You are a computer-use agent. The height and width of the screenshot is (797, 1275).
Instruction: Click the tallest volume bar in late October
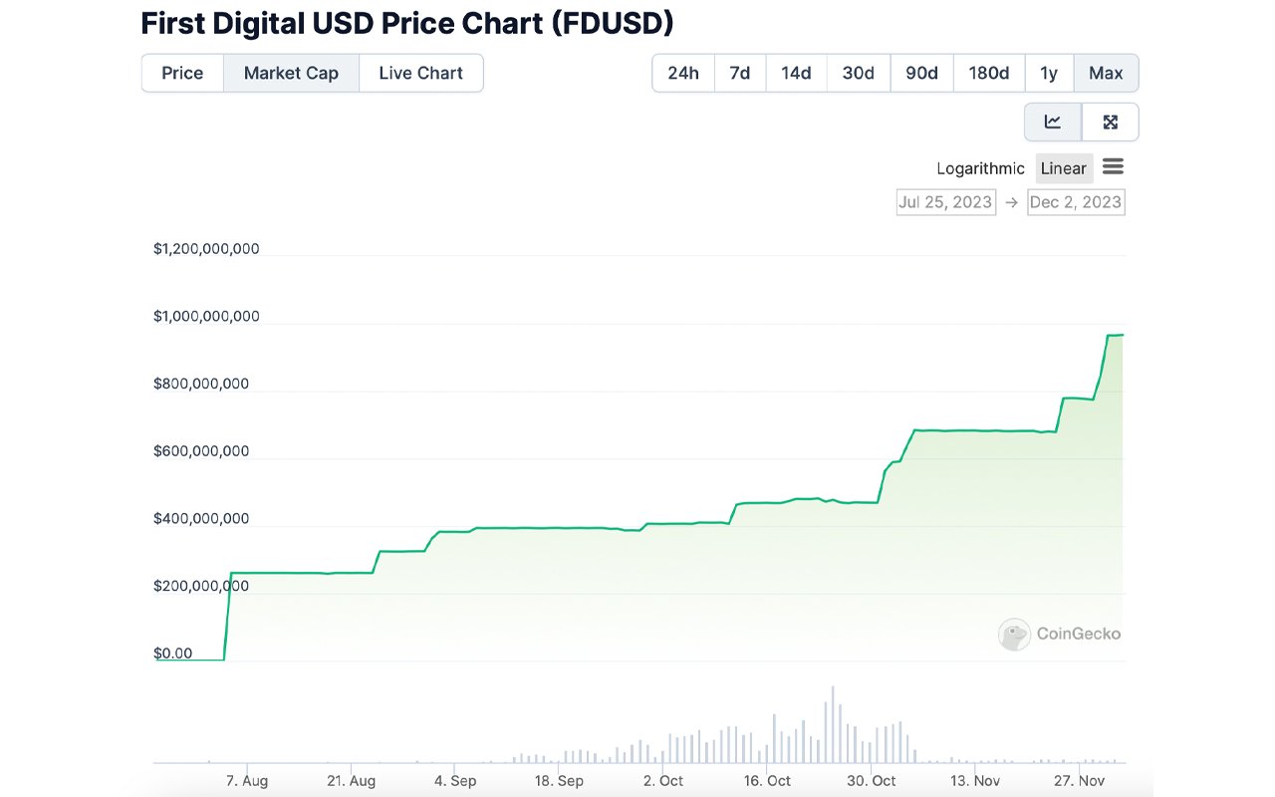(833, 724)
